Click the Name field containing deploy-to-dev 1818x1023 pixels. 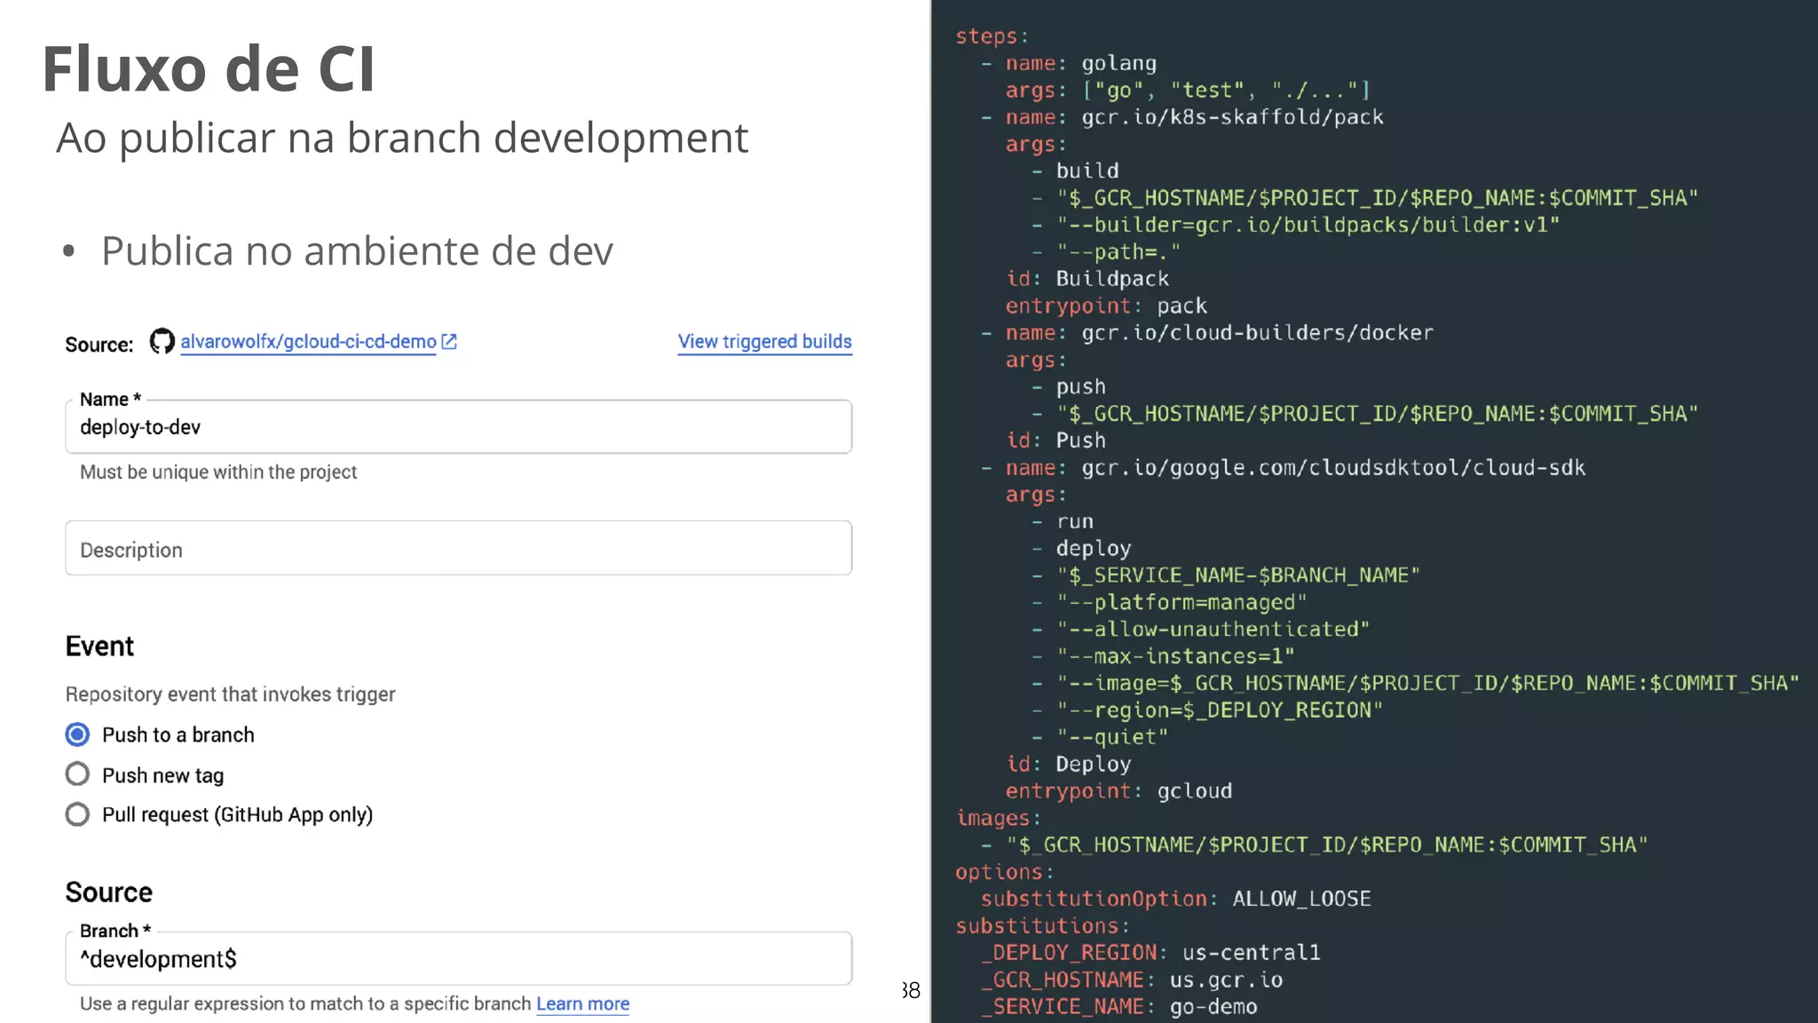[458, 427]
